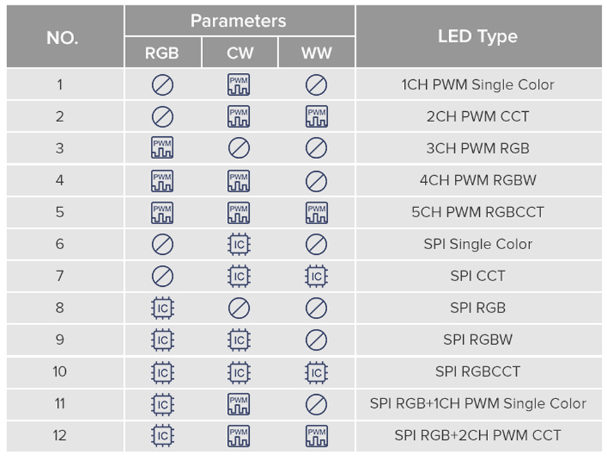This screenshot has width=607, height=465.
Task: Select the CW column header
Action: tap(240, 53)
